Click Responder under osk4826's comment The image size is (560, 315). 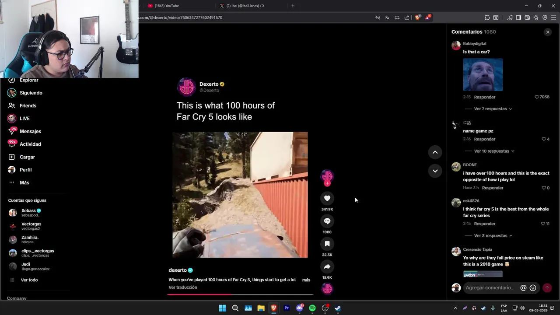tap(484, 224)
